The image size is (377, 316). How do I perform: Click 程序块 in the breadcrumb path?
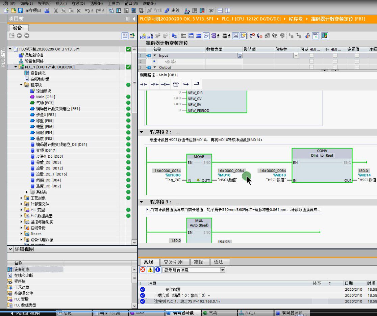point(296,19)
